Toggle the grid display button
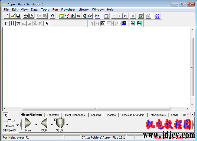Image resolution: width=197 pixels, height=141 pixels. 12,23
